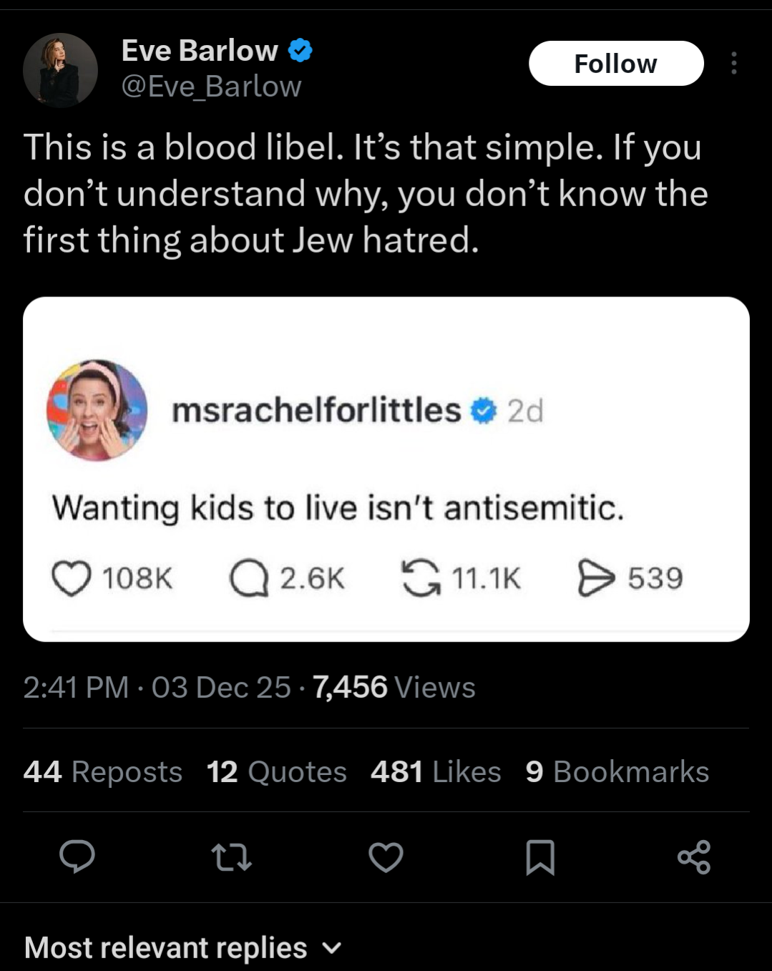Open Eve Barlow's profile picture
The width and height of the screenshot is (772, 971).
coord(60,70)
